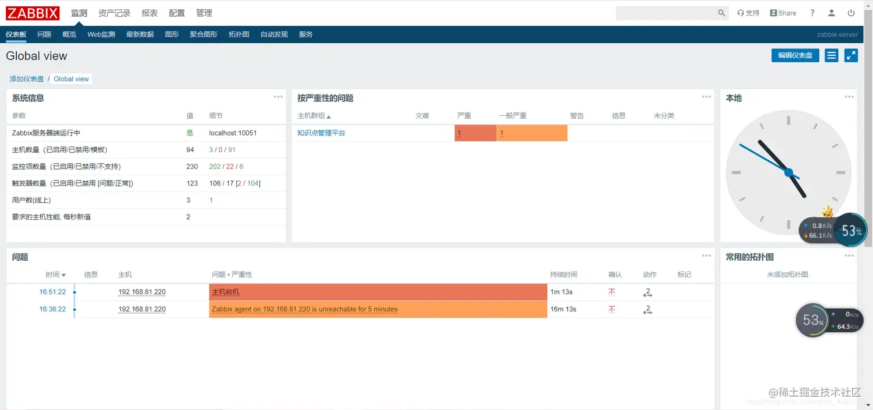
Task: Sort by 主机群组 column header
Action: pos(314,116)
